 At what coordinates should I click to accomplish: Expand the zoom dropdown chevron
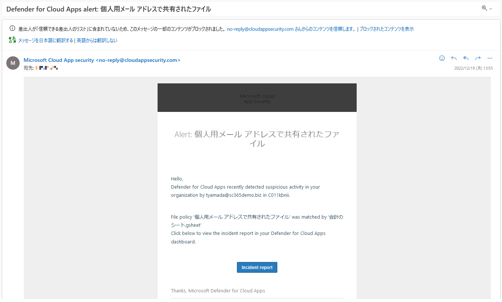[x=491, y=9]
